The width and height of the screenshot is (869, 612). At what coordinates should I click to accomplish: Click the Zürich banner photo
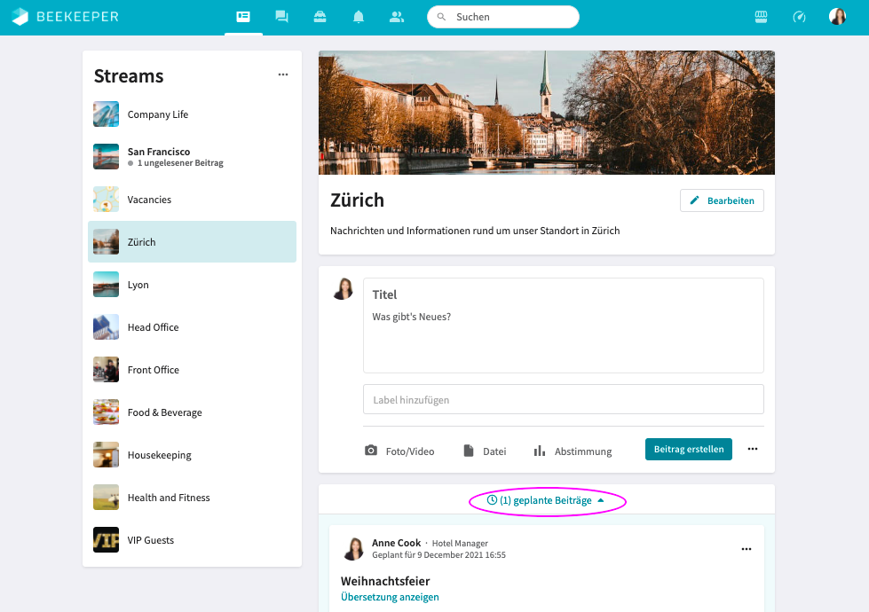tap(547, 113)
